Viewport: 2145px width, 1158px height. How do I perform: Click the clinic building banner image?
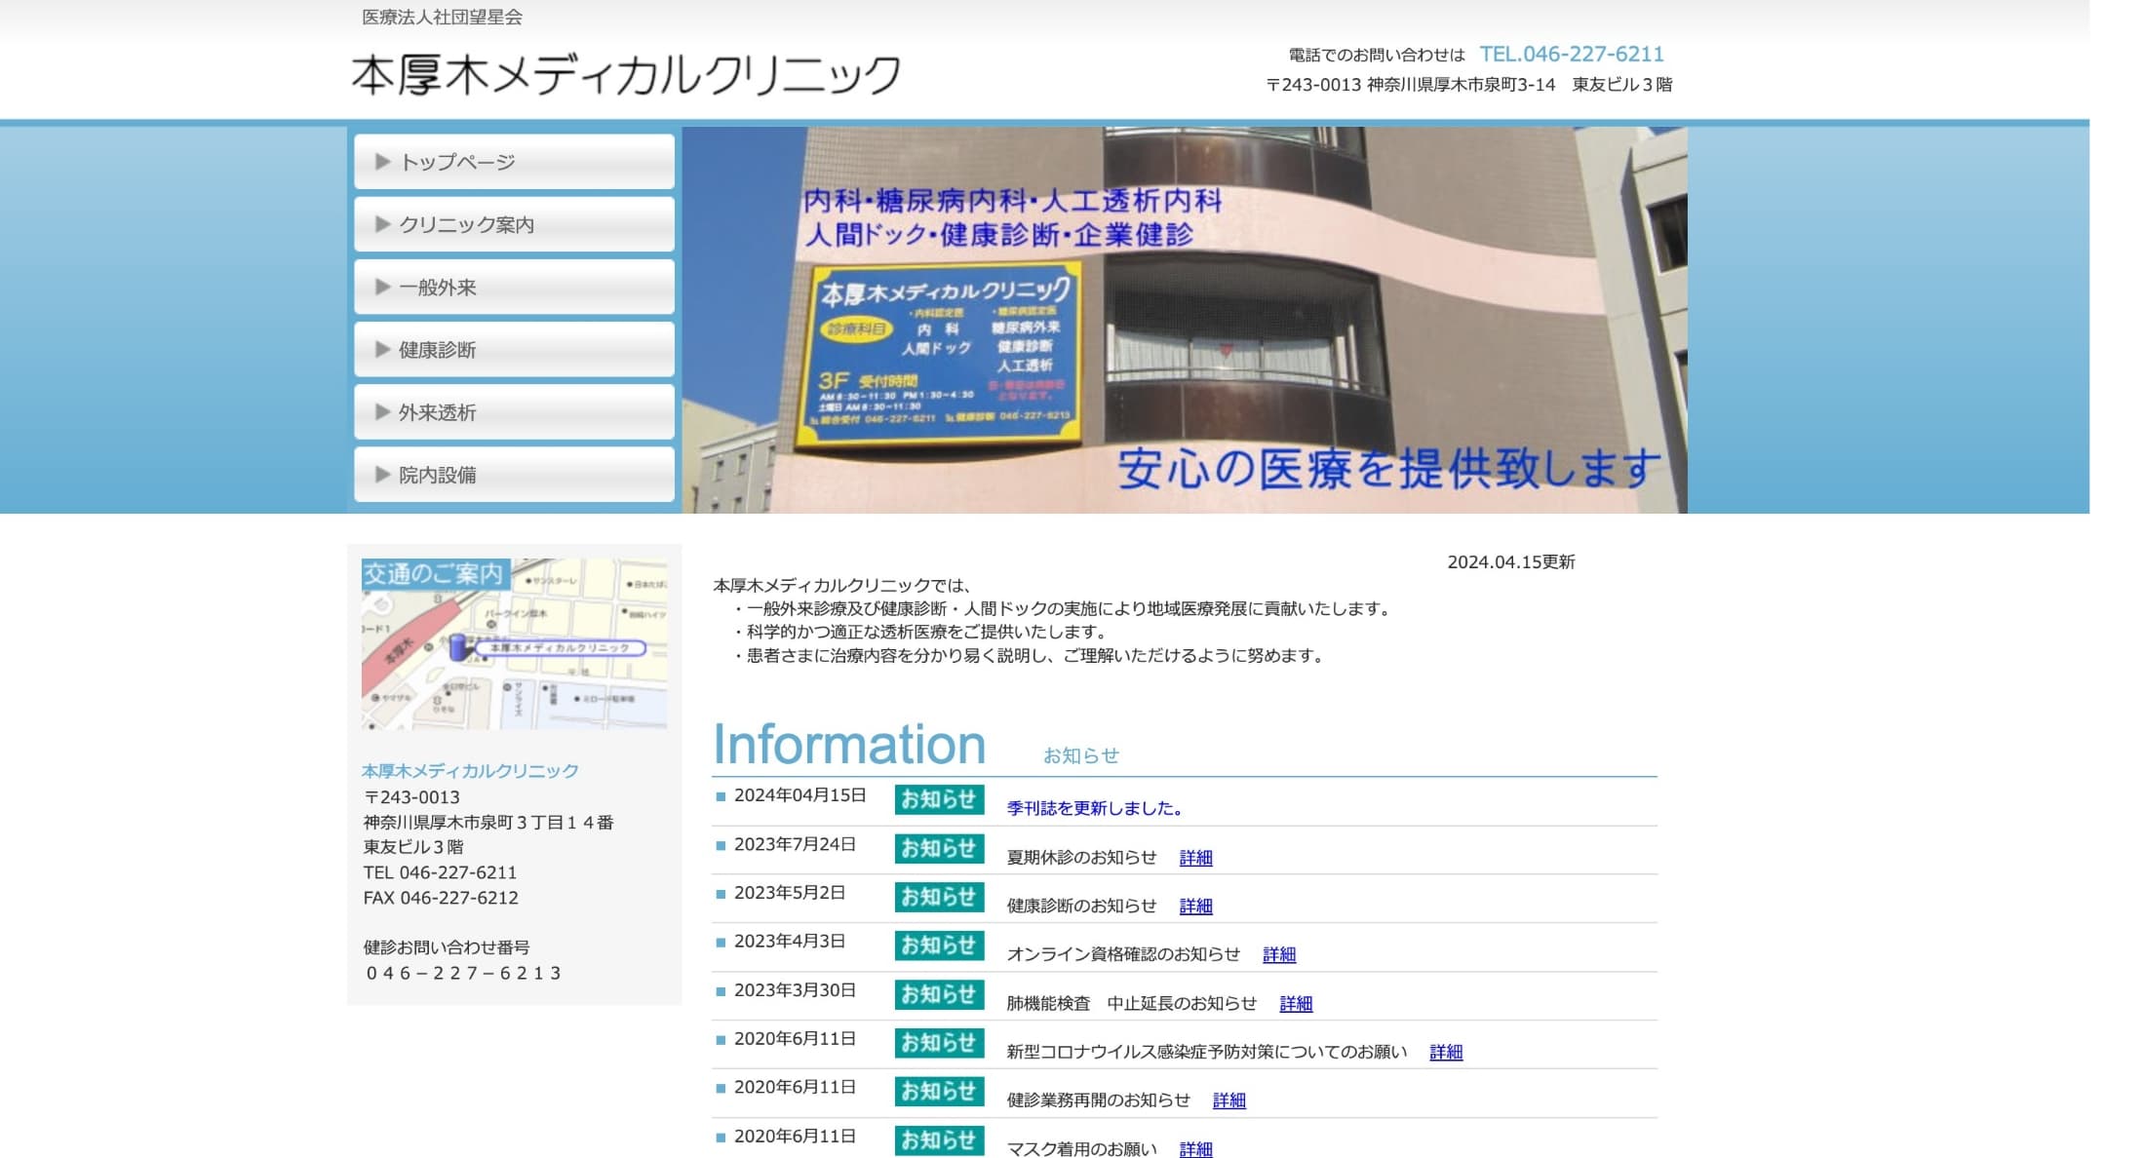(1184, 320)
